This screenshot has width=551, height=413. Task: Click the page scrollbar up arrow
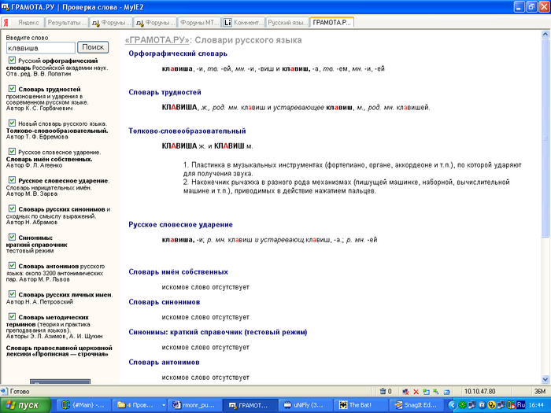click(545, 34)
